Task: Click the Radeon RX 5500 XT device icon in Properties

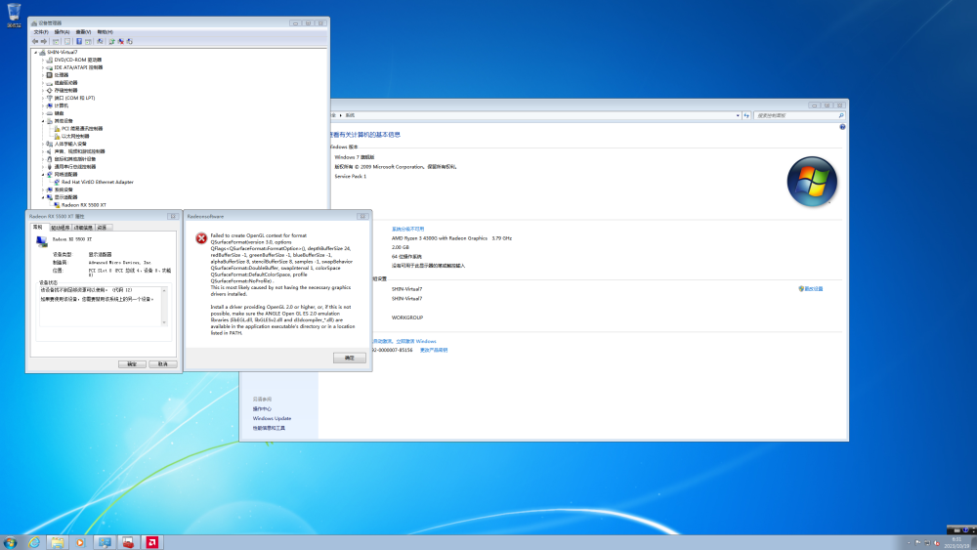Action: pyautogui.click(x=42, y=241)
